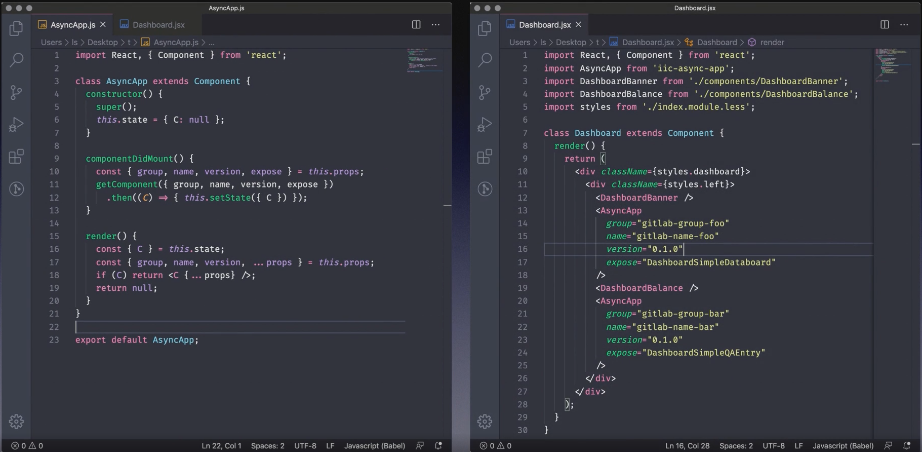Select the AsyncApp.js tab

coord(72,25)
